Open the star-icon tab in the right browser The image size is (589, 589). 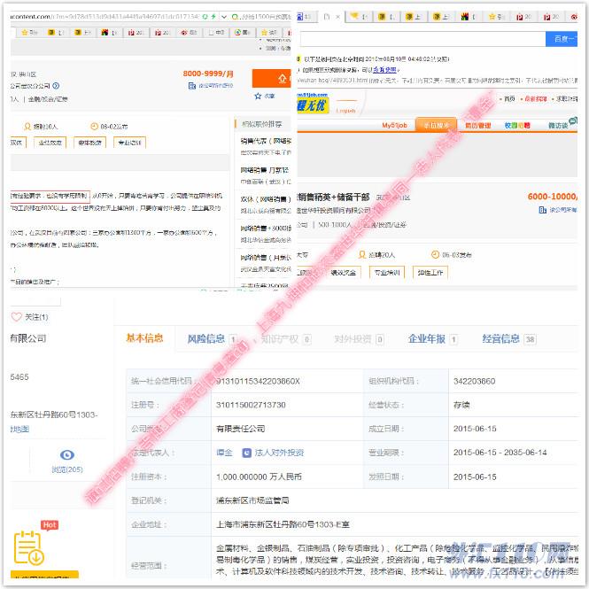496,17
